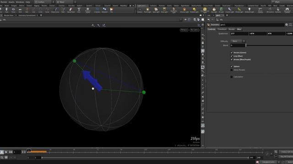This screenshot has height=164, width=293.
Task: Open the Rigging shelf tab
Action: coord(37,6)
